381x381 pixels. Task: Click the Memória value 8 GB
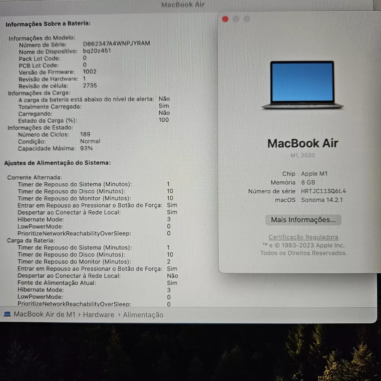[x=308, y=182]
